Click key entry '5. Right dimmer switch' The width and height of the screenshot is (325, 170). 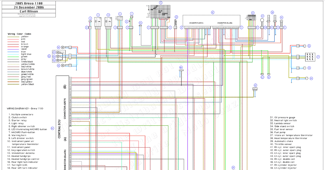pos(21,126)
